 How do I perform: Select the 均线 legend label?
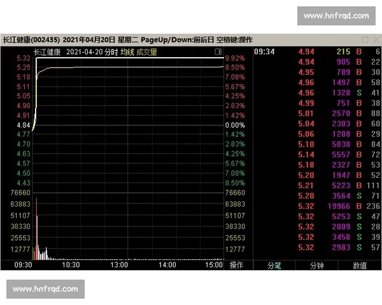(x=127, y=52)
